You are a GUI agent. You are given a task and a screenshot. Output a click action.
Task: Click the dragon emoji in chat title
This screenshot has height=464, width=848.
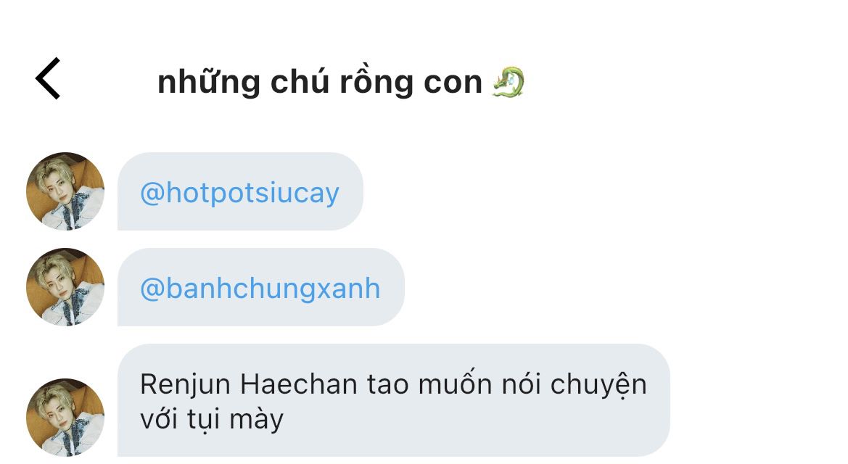tap(509, 82)
